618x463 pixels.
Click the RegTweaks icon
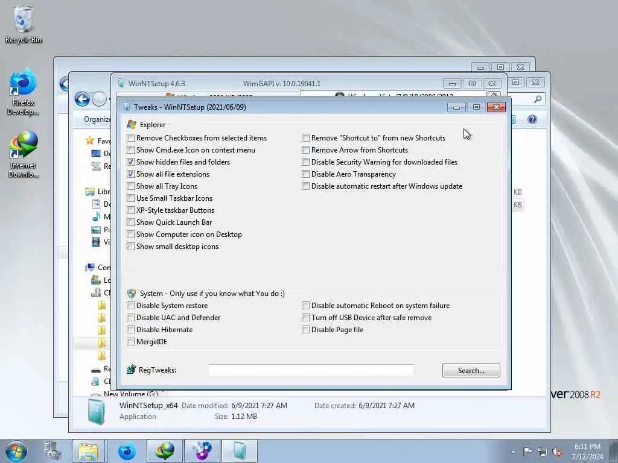point(131,370)
